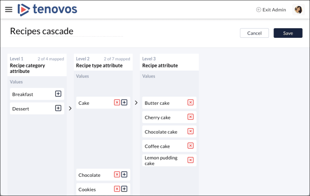
Task: Remove Butter cake with its red X
Action: point(191,103)
